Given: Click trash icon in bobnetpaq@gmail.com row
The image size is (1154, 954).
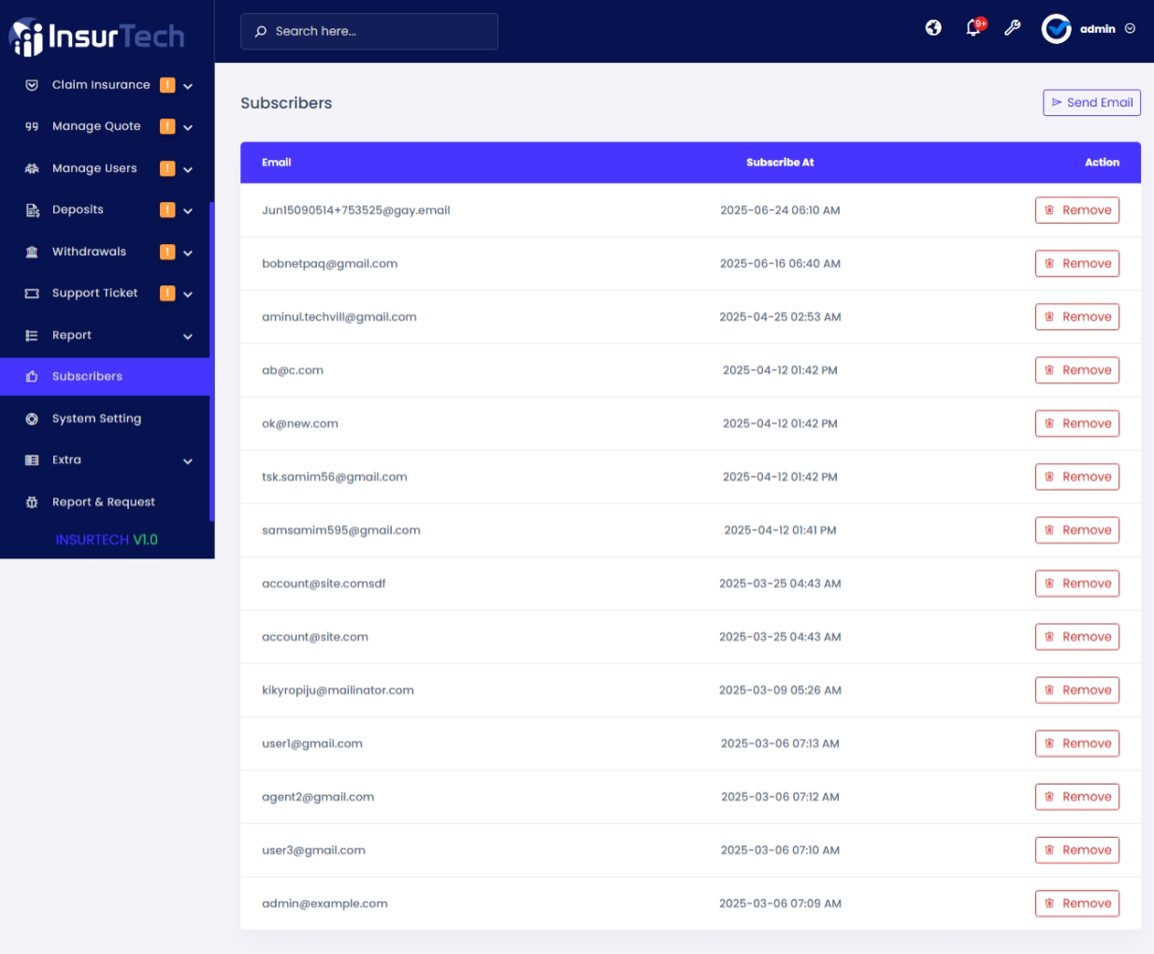Looking at the screenshot, I should (x=1049, y=264).
